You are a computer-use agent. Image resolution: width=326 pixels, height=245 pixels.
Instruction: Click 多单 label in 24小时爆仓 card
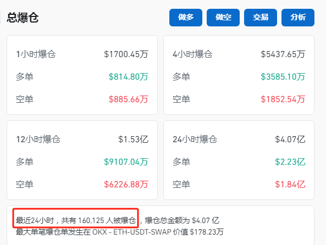(181, 162)
